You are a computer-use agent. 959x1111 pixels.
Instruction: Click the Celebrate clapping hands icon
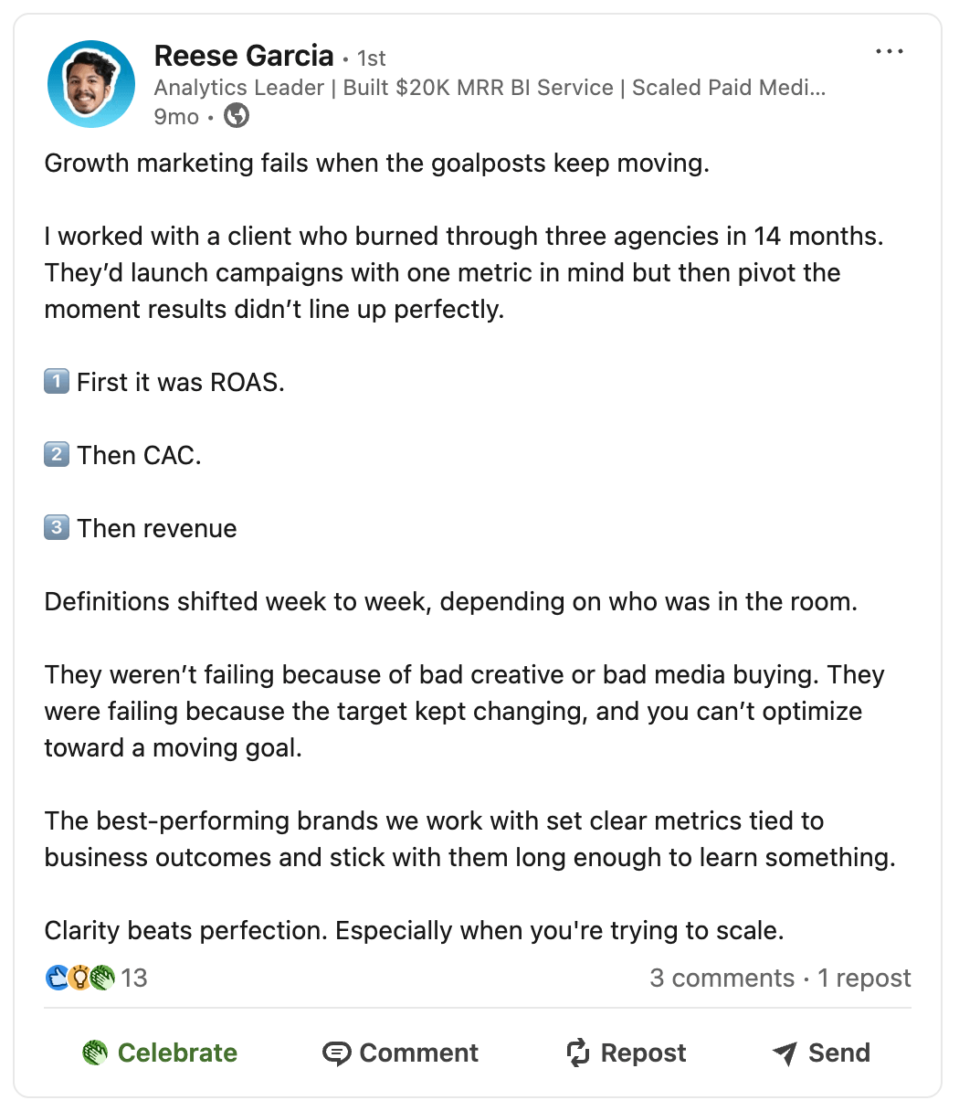95,1053
